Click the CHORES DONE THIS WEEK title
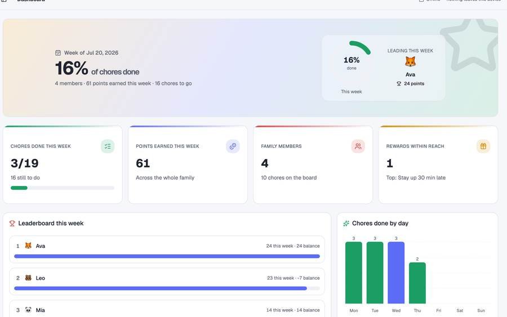The width and height of the screenshot is (507, 317). [x=41, y=146]
